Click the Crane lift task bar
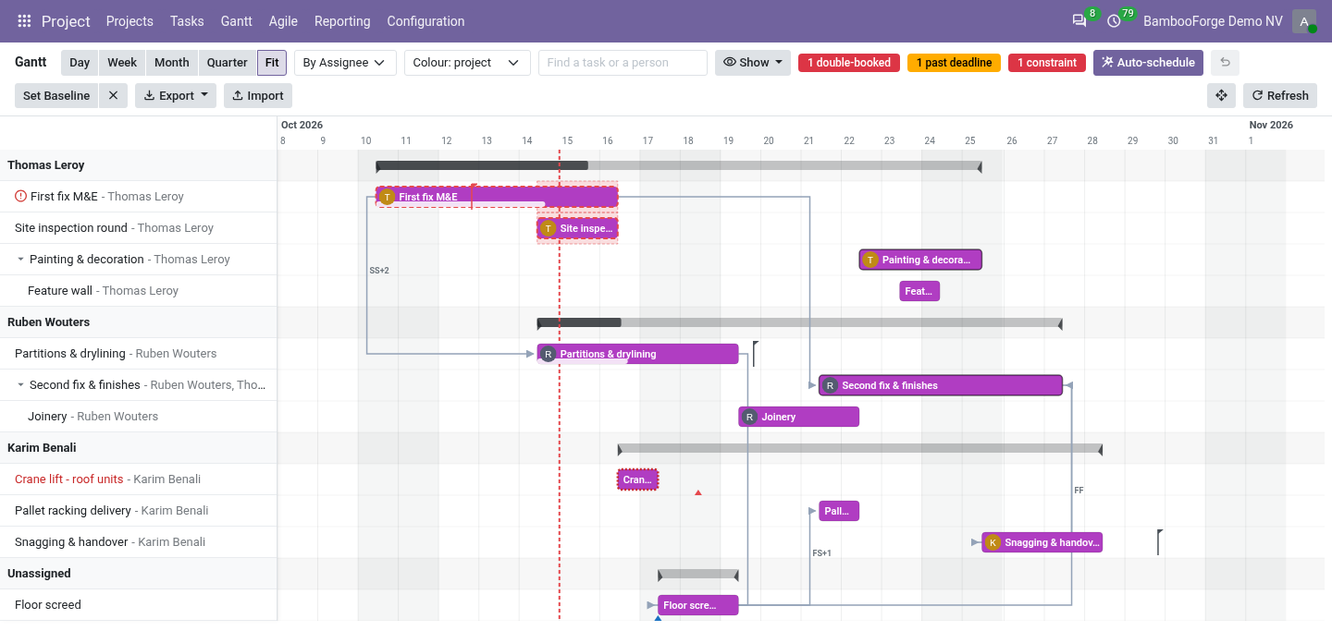Viewport: 1332px width, 643px height. point(638,479)
